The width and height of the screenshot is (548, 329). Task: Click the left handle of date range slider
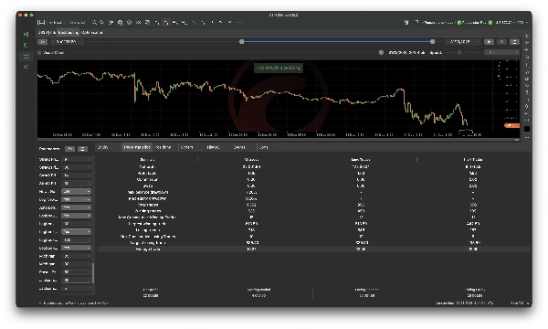click(x=241, y=42)
